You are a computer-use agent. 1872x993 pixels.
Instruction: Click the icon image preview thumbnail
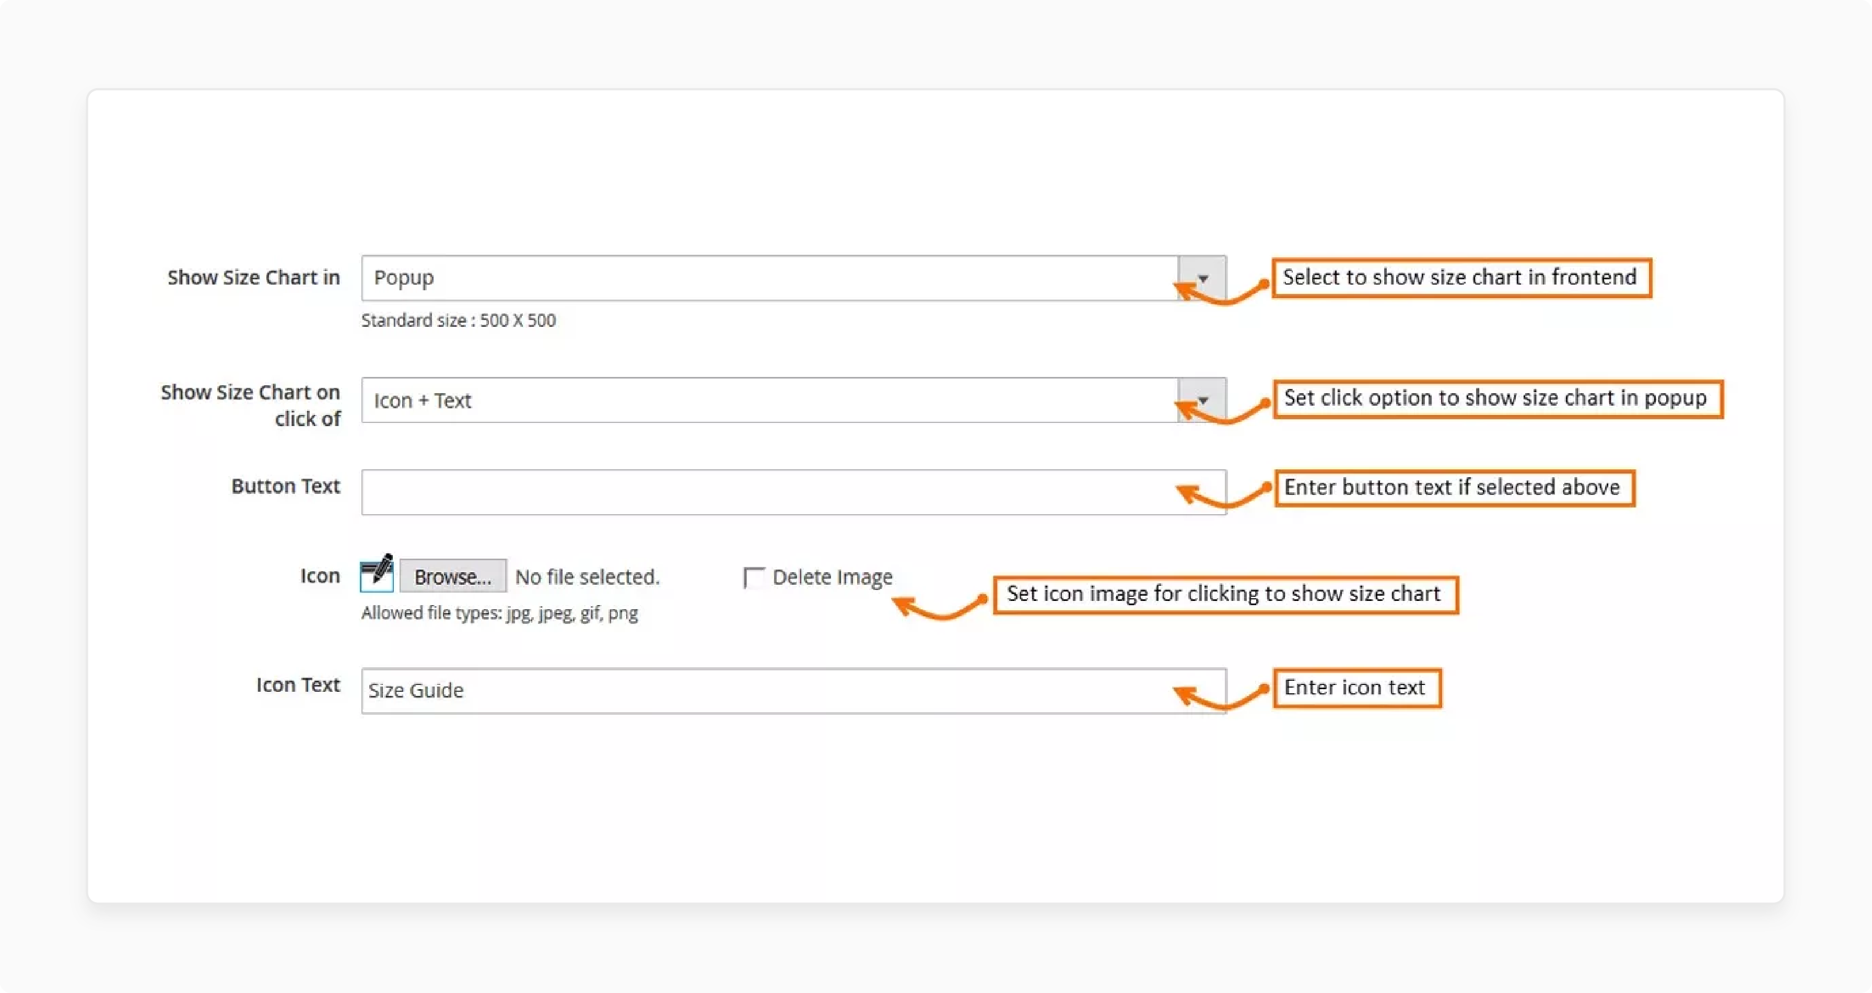[377, 573]
